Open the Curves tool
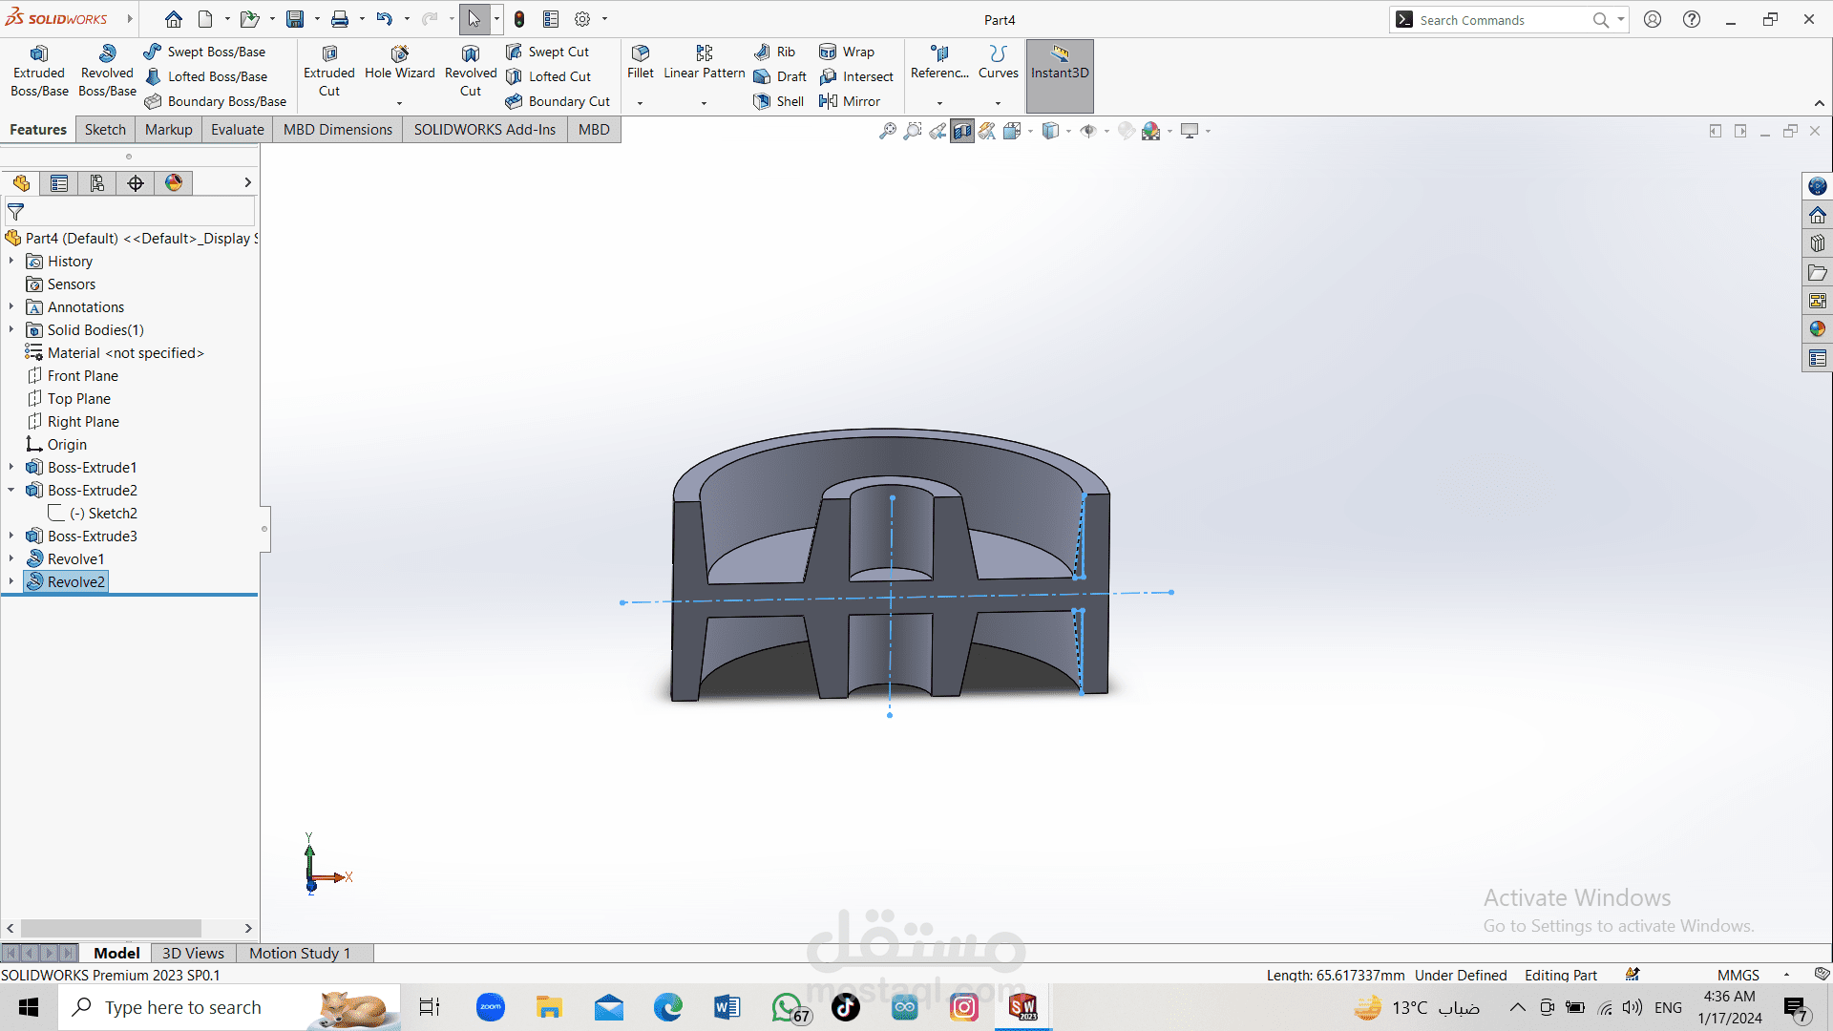The image size is (1833, 1031). tap(998, 63)
